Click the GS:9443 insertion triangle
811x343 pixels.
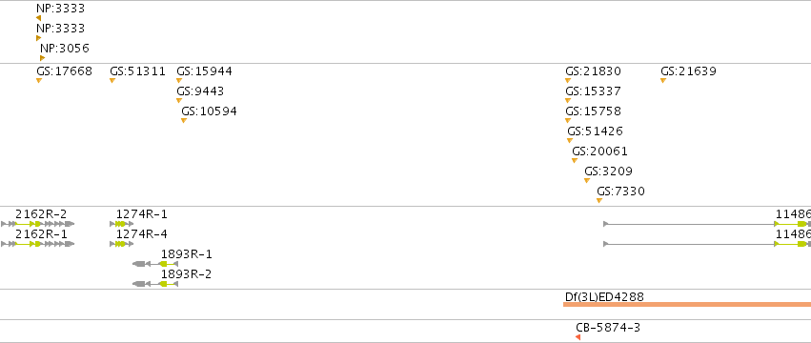pyautogui.click(x=179, y=100)
